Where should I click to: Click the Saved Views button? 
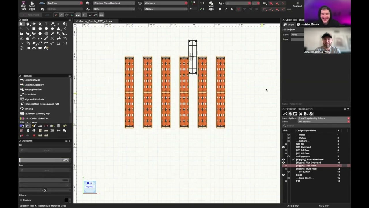(32, 6)
